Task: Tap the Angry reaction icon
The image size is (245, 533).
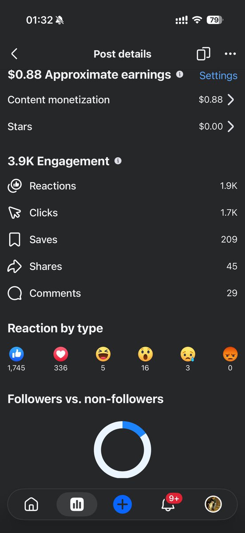Action: (x=230, y=354)
